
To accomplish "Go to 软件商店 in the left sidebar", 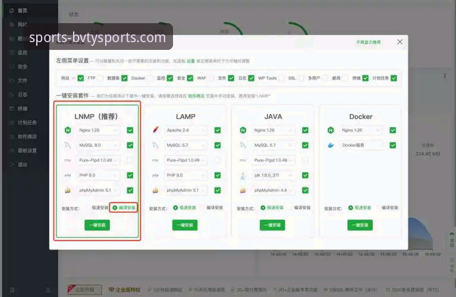I will pyautogui.click(x=27, y=136).
